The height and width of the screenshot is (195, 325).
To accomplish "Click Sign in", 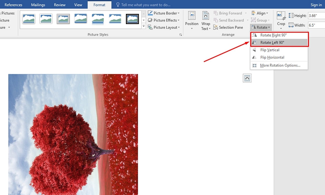I will tap(316, 5).
